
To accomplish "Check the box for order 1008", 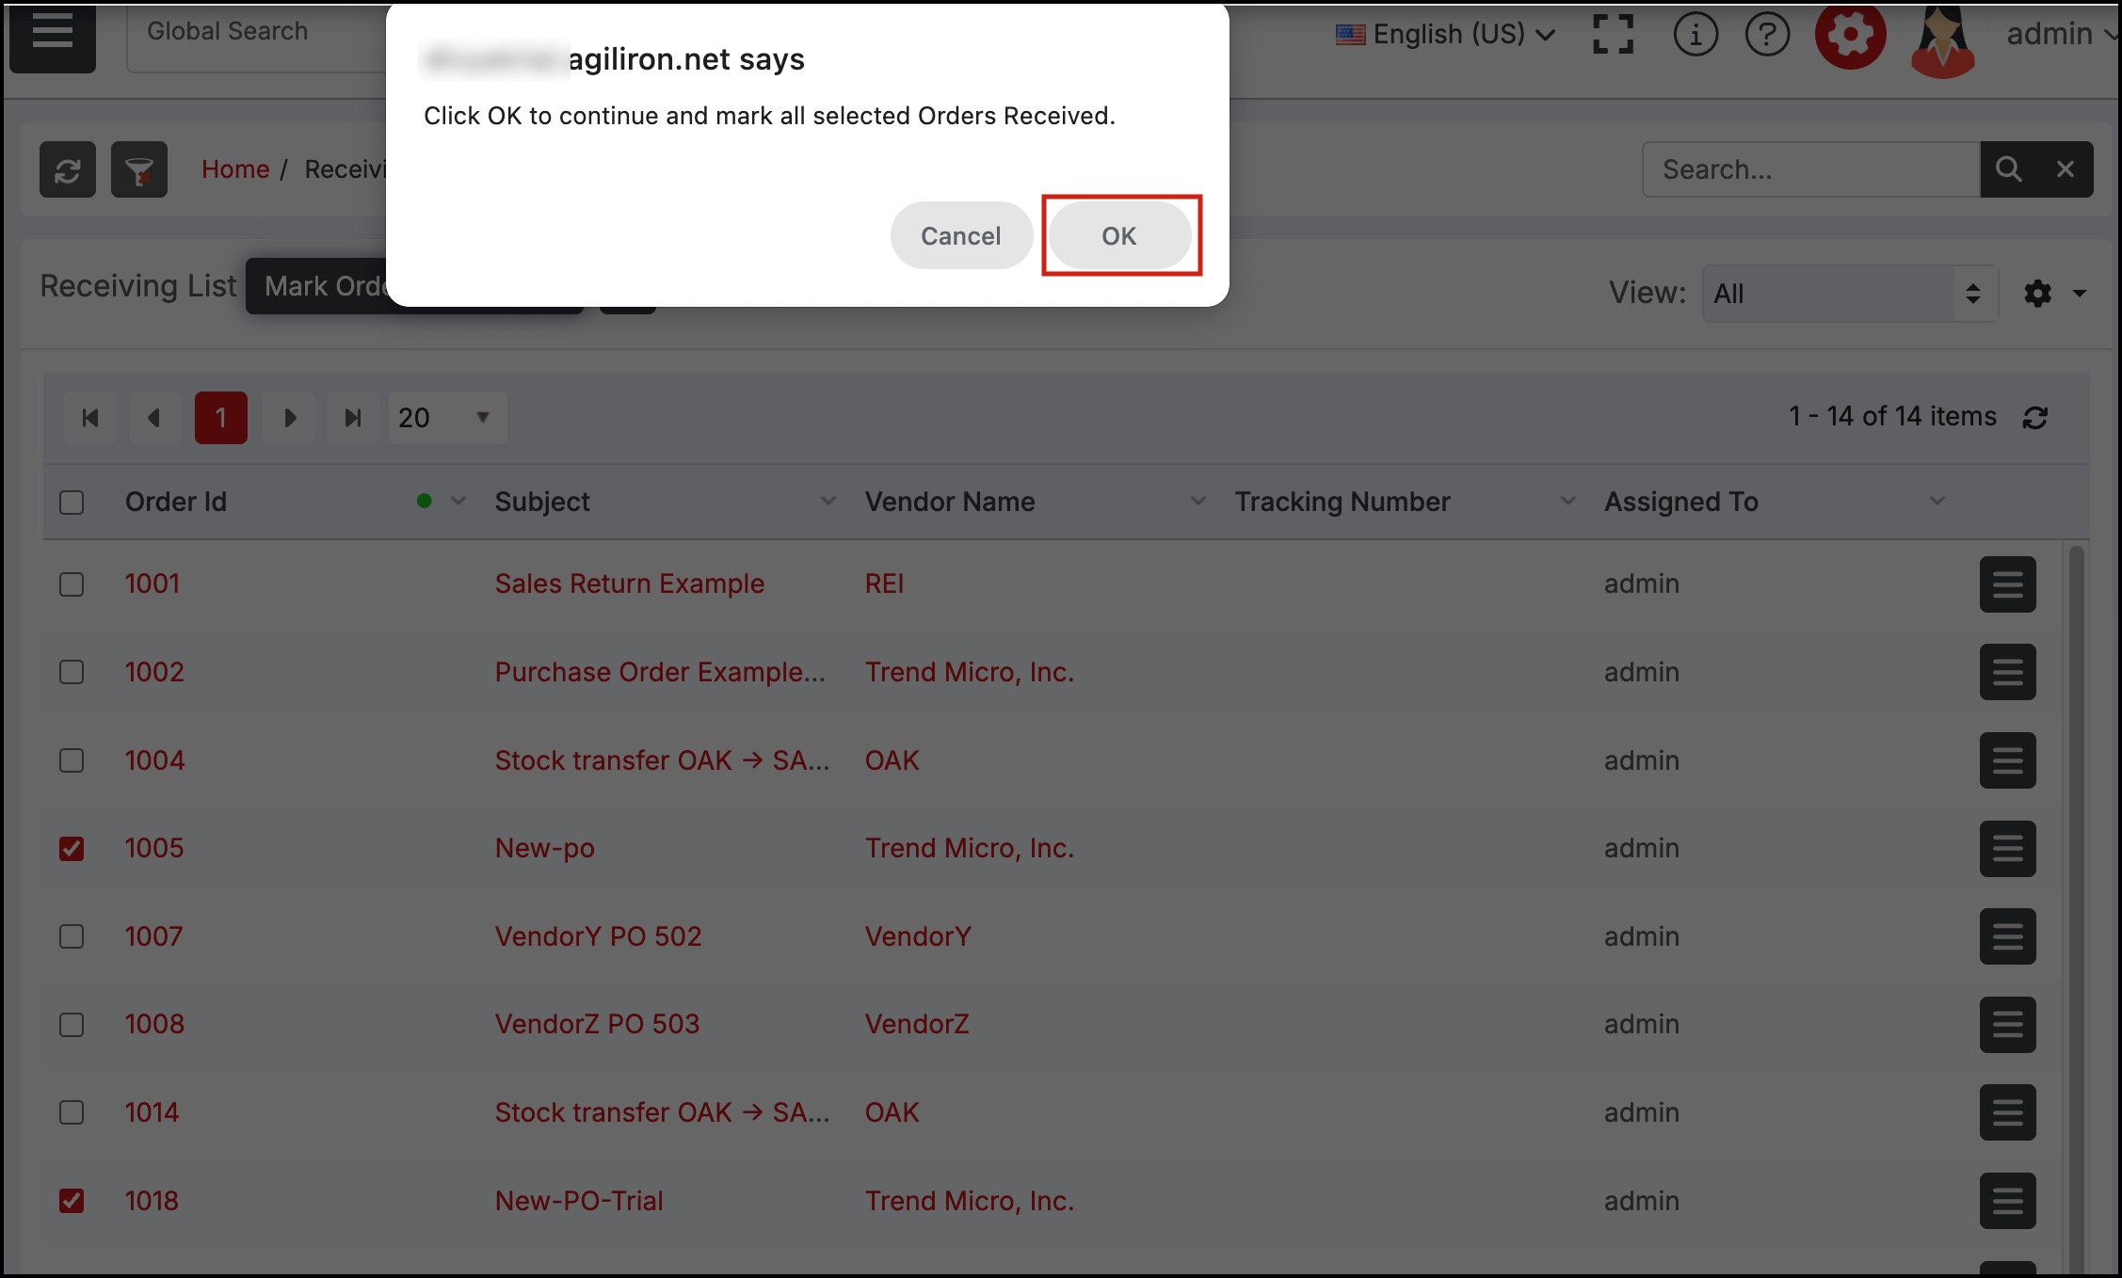I will [72, 1025].
